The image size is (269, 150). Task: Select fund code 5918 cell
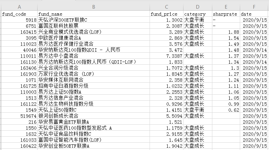19,20
